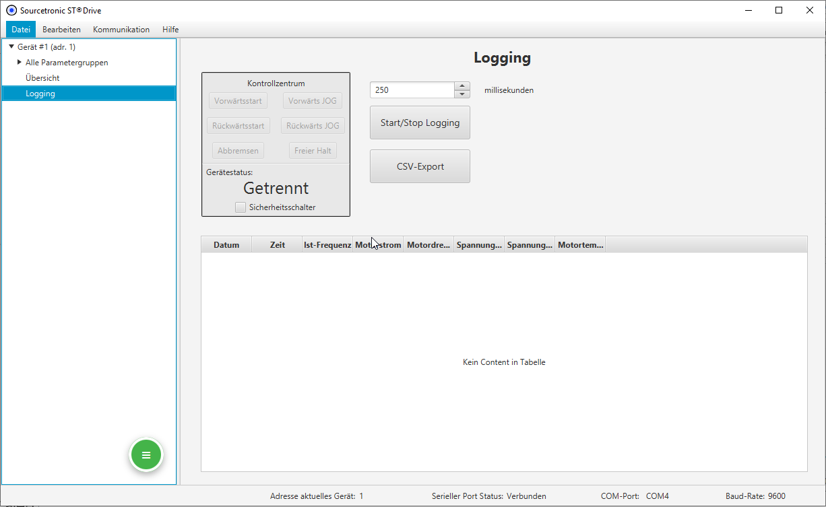
Task: Expand Alle Parametergruppen tree node
Action: [x=20, y=63]
